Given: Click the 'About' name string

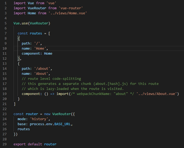Looking at the screenshot, I should (41, 73).
